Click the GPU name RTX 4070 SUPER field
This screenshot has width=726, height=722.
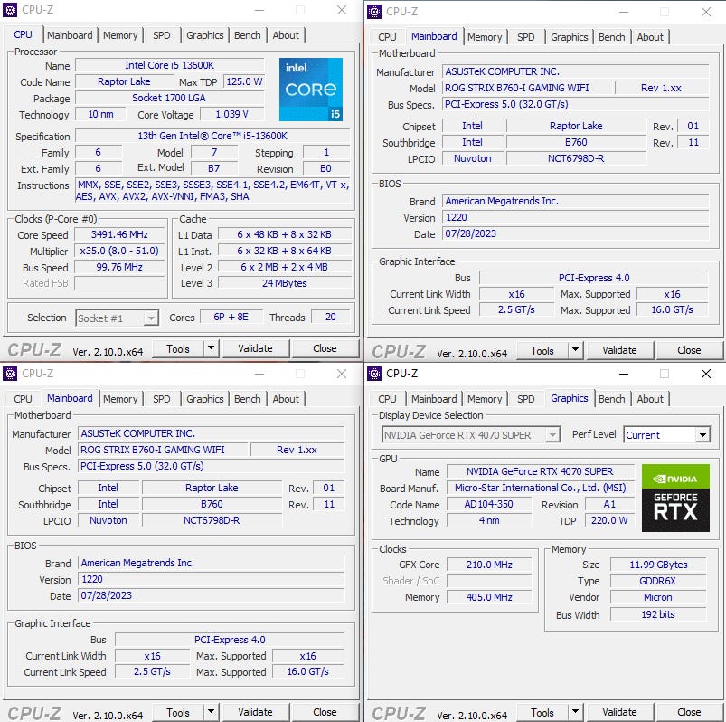pos(540,471)
